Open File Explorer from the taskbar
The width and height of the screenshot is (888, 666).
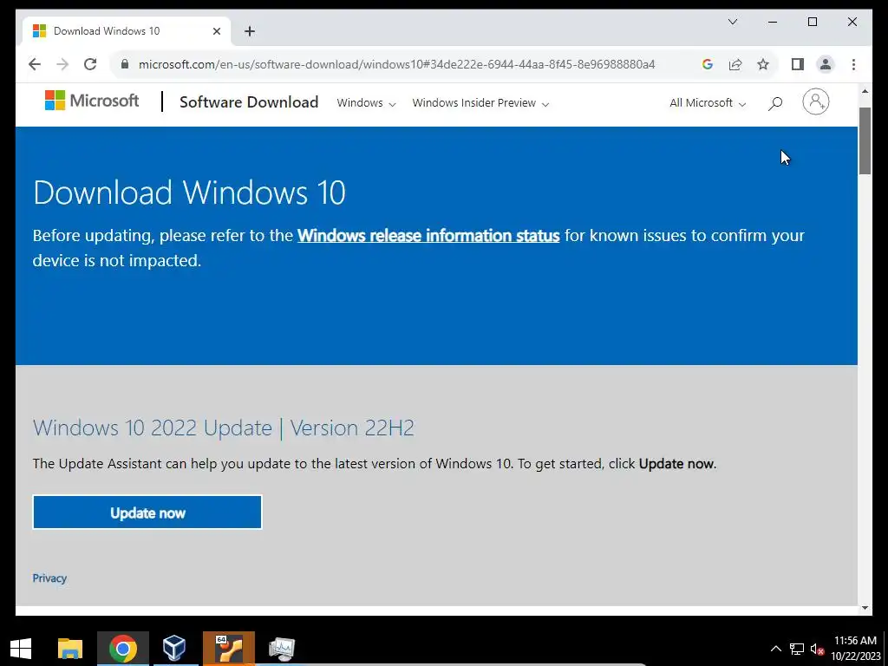point(70,649)
